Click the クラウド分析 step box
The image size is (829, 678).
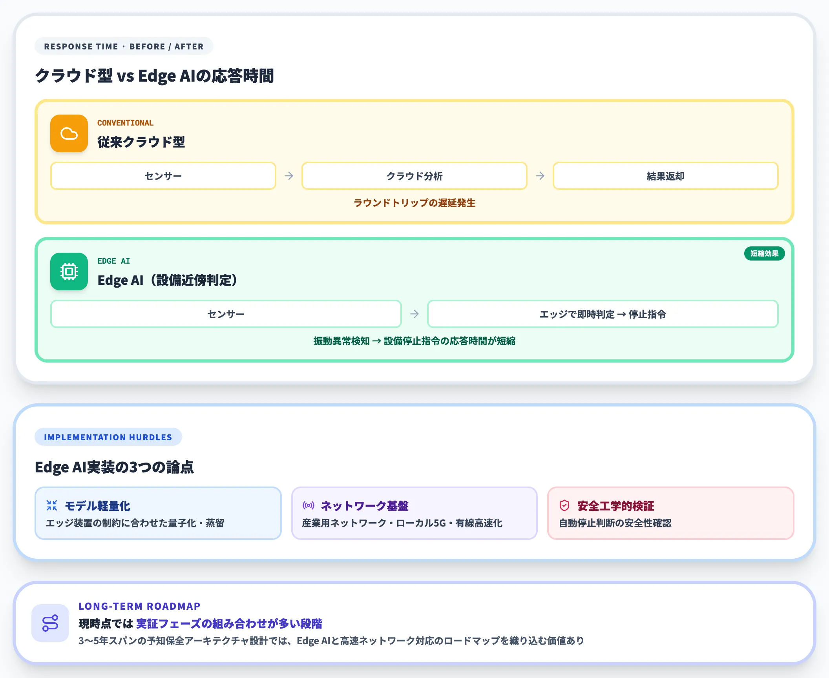[x=414, y=176]
